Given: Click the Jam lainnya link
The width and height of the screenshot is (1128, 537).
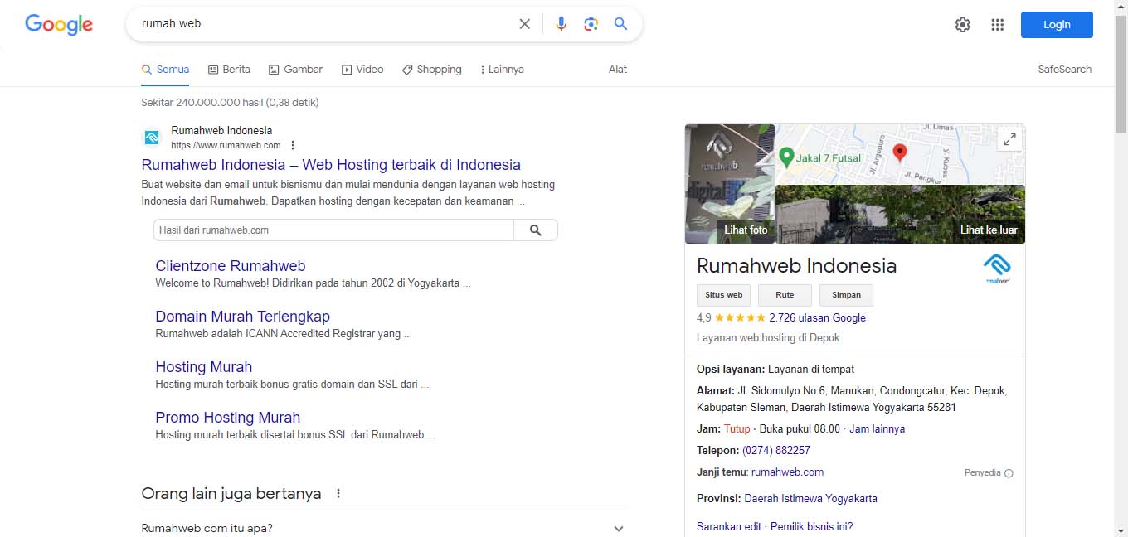Looking at the screenshot, I should 877,429.
